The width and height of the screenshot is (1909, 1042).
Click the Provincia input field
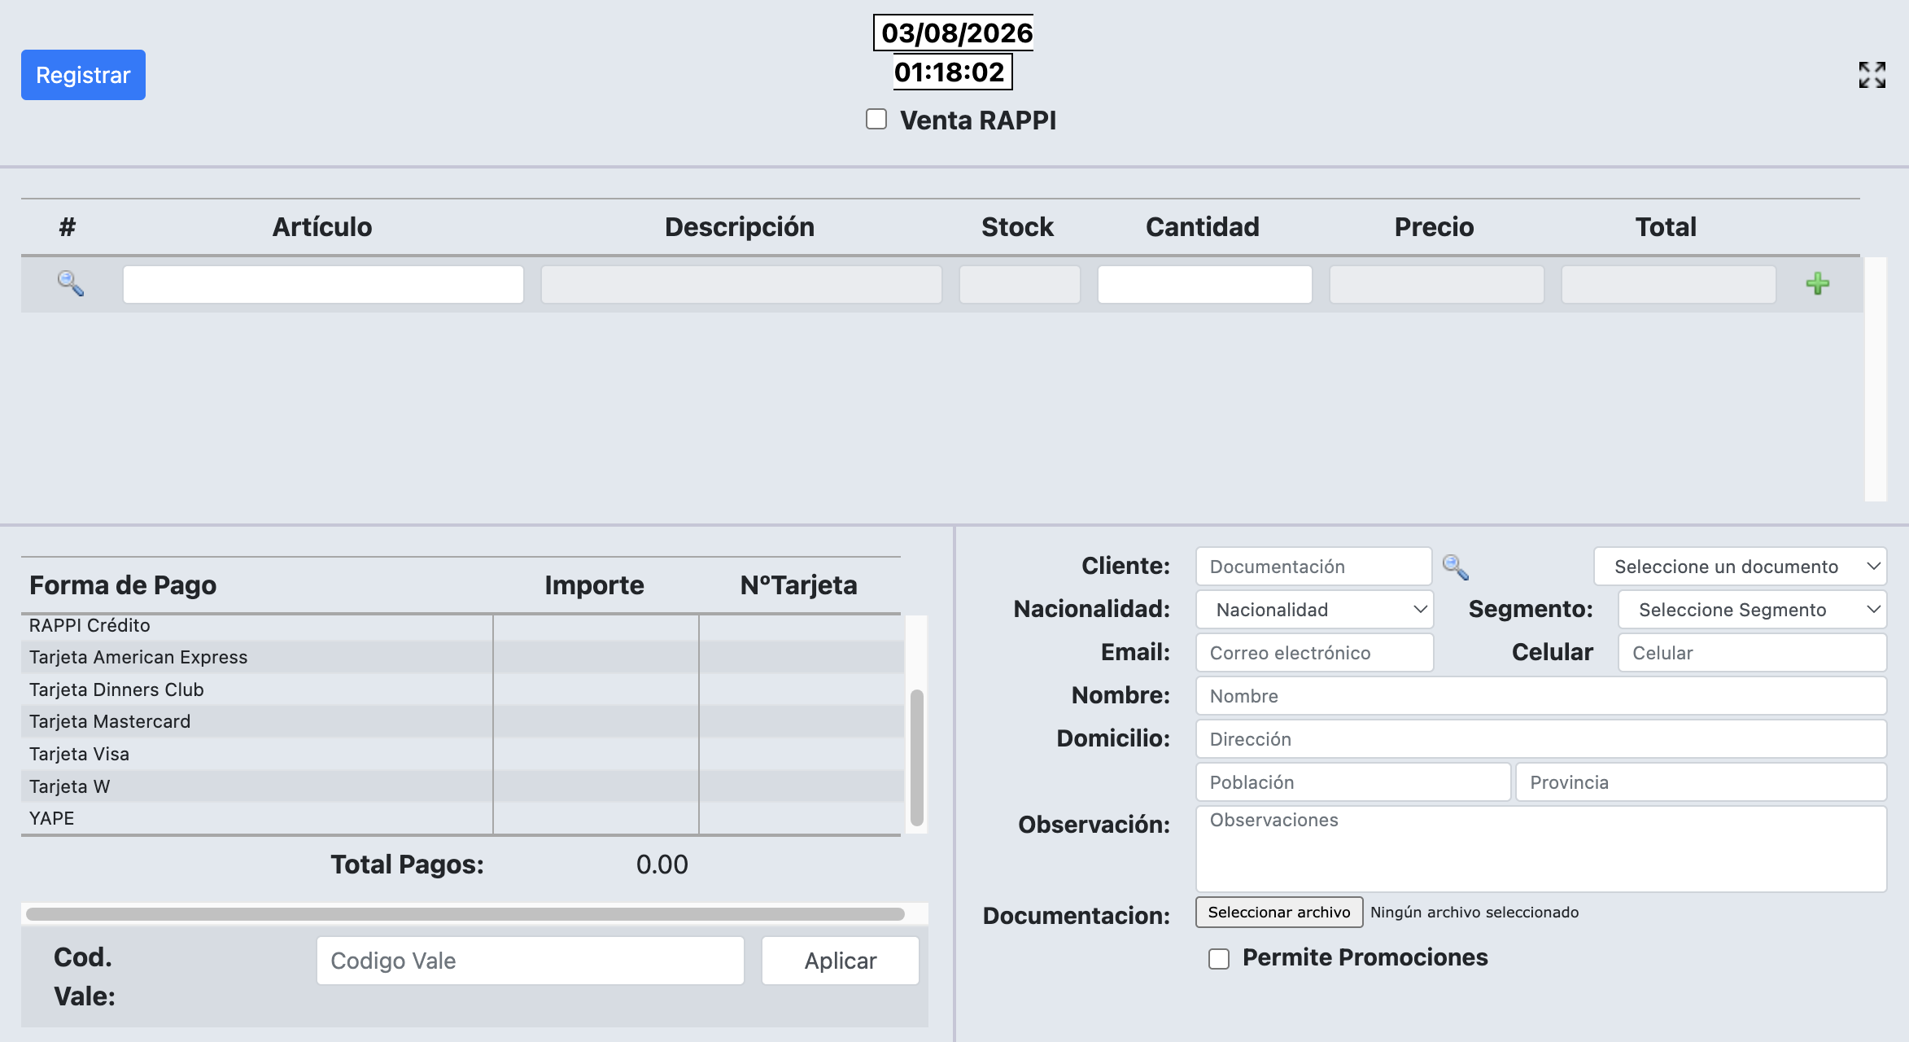click(1701, 782)
